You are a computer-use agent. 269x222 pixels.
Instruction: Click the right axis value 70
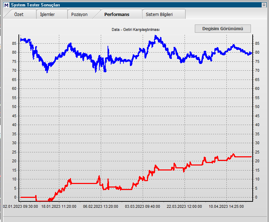coord(257,70)
